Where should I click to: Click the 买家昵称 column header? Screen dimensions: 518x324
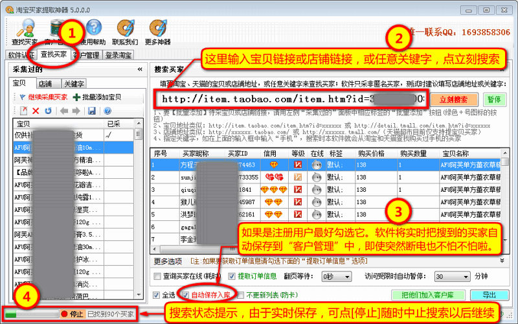coord(196,154)
